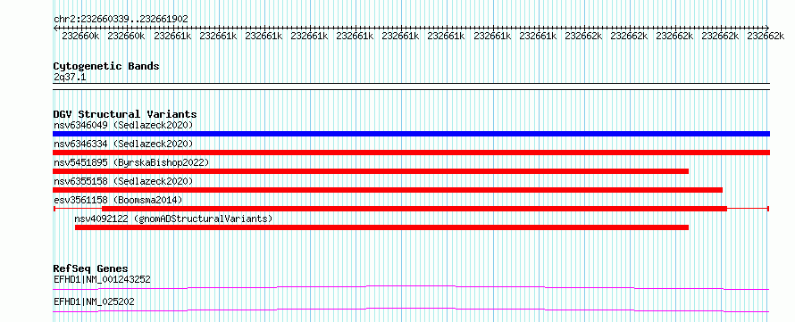Select the red bar below nsv4092122
The image size is (795, 322).
pos(381,227)
